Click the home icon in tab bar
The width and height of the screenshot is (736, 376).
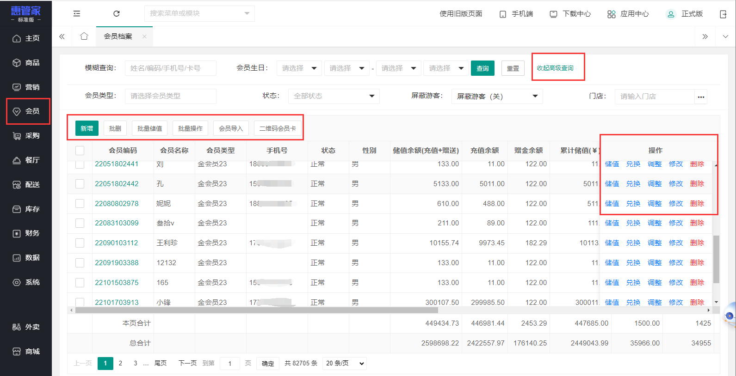pyautogui.click(x=84, y=36)
